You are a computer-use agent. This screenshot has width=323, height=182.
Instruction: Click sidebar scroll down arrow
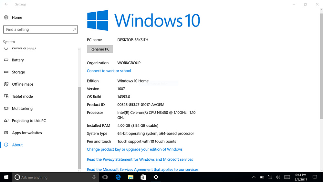(79, 170)
